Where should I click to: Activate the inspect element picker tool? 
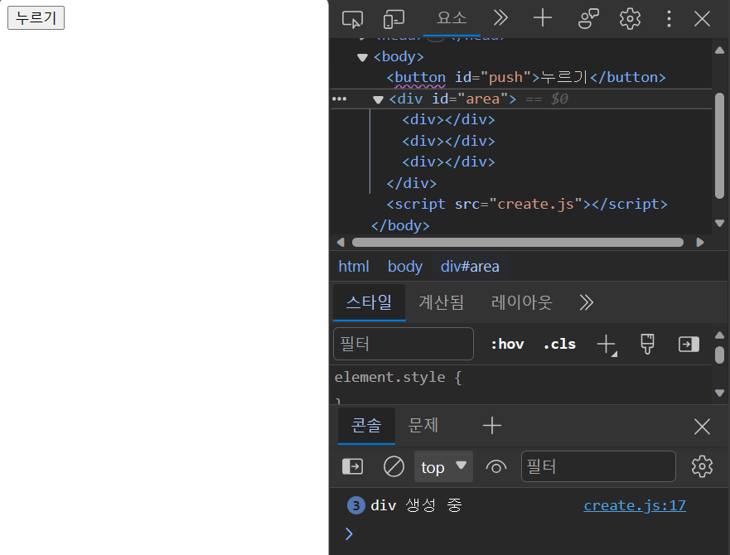click(x=352, y=19)
